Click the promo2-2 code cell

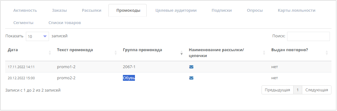pos(66,78)
